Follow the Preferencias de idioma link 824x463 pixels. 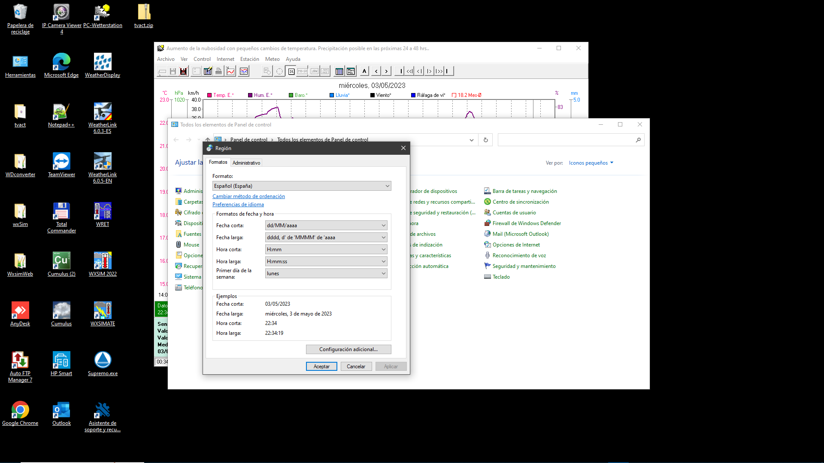tap(238, 204)
